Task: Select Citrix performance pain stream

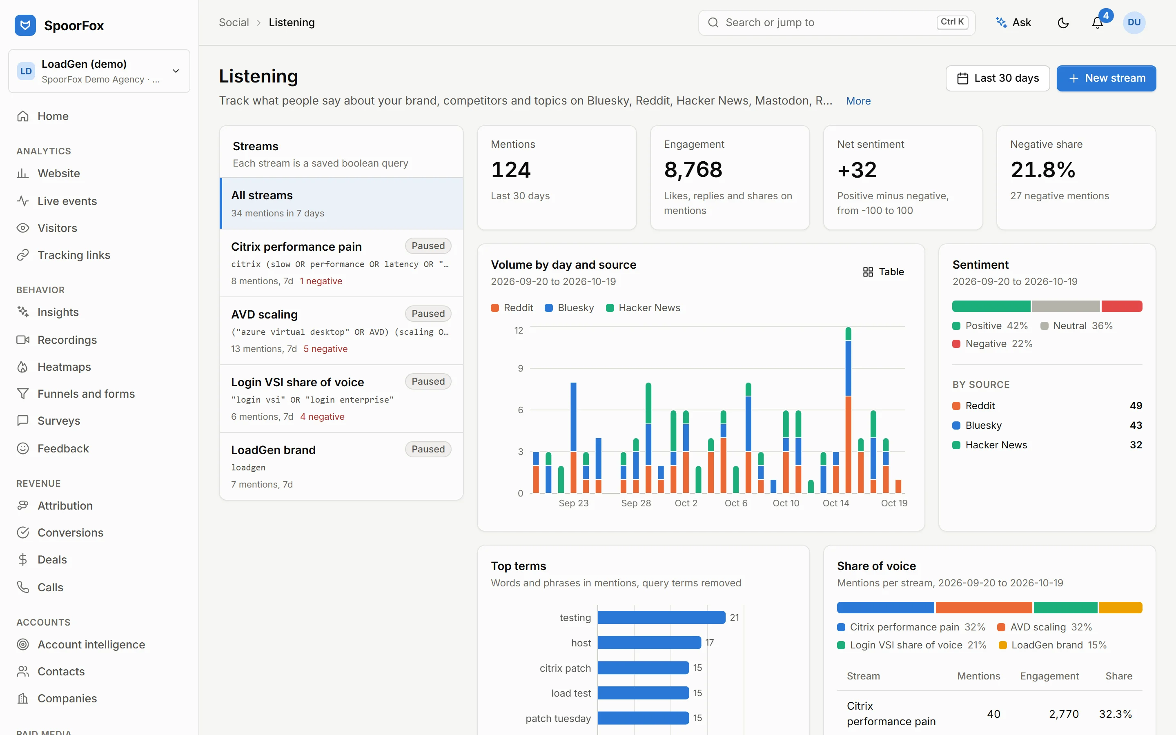Action: point(341,263)
